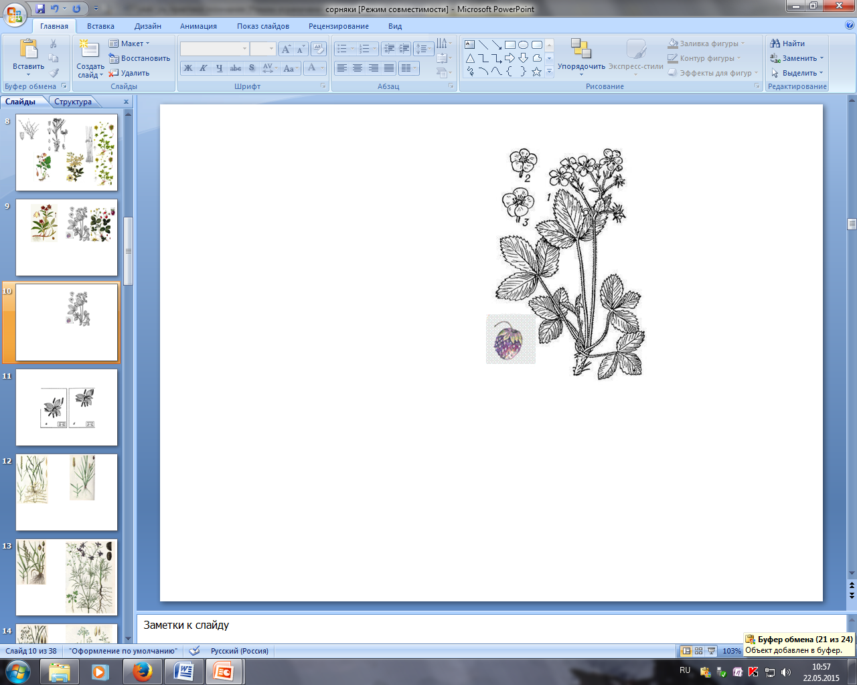Select the Rounded Rectangle shape

click(537, 45)
